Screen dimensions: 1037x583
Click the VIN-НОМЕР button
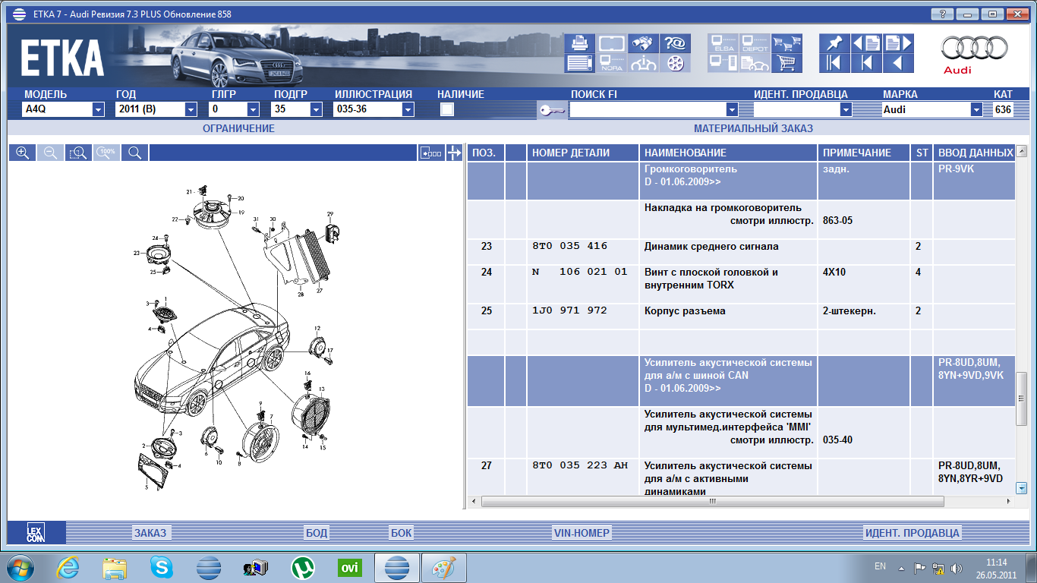click(582, 533)
